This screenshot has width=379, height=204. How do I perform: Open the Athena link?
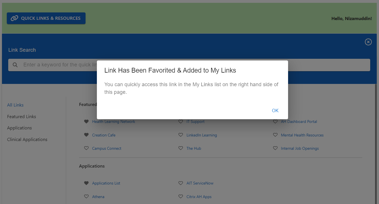click(x=98, y=197)
